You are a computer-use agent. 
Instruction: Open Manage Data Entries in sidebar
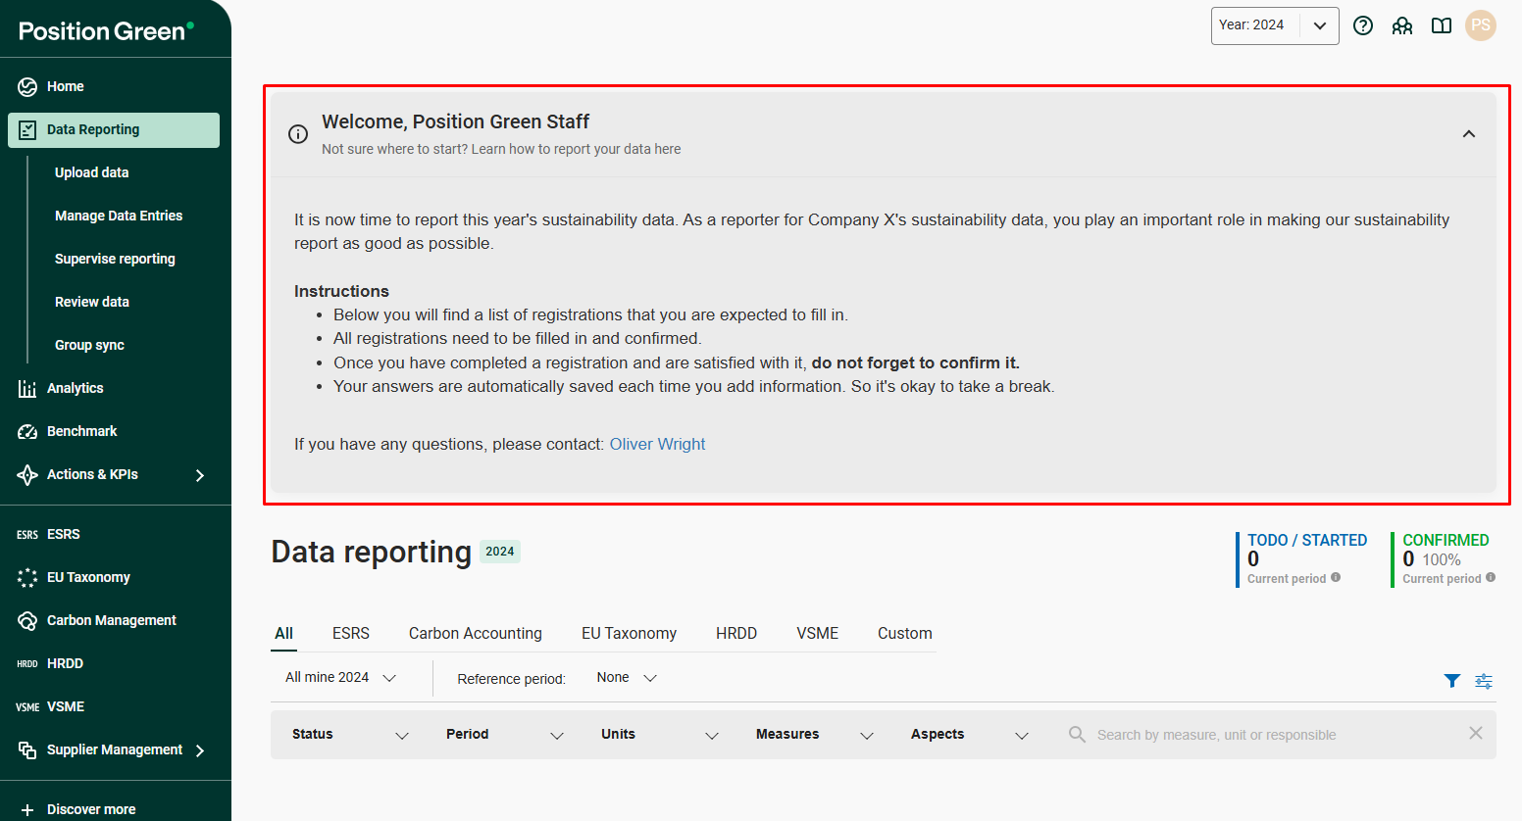tap(119, 216)
